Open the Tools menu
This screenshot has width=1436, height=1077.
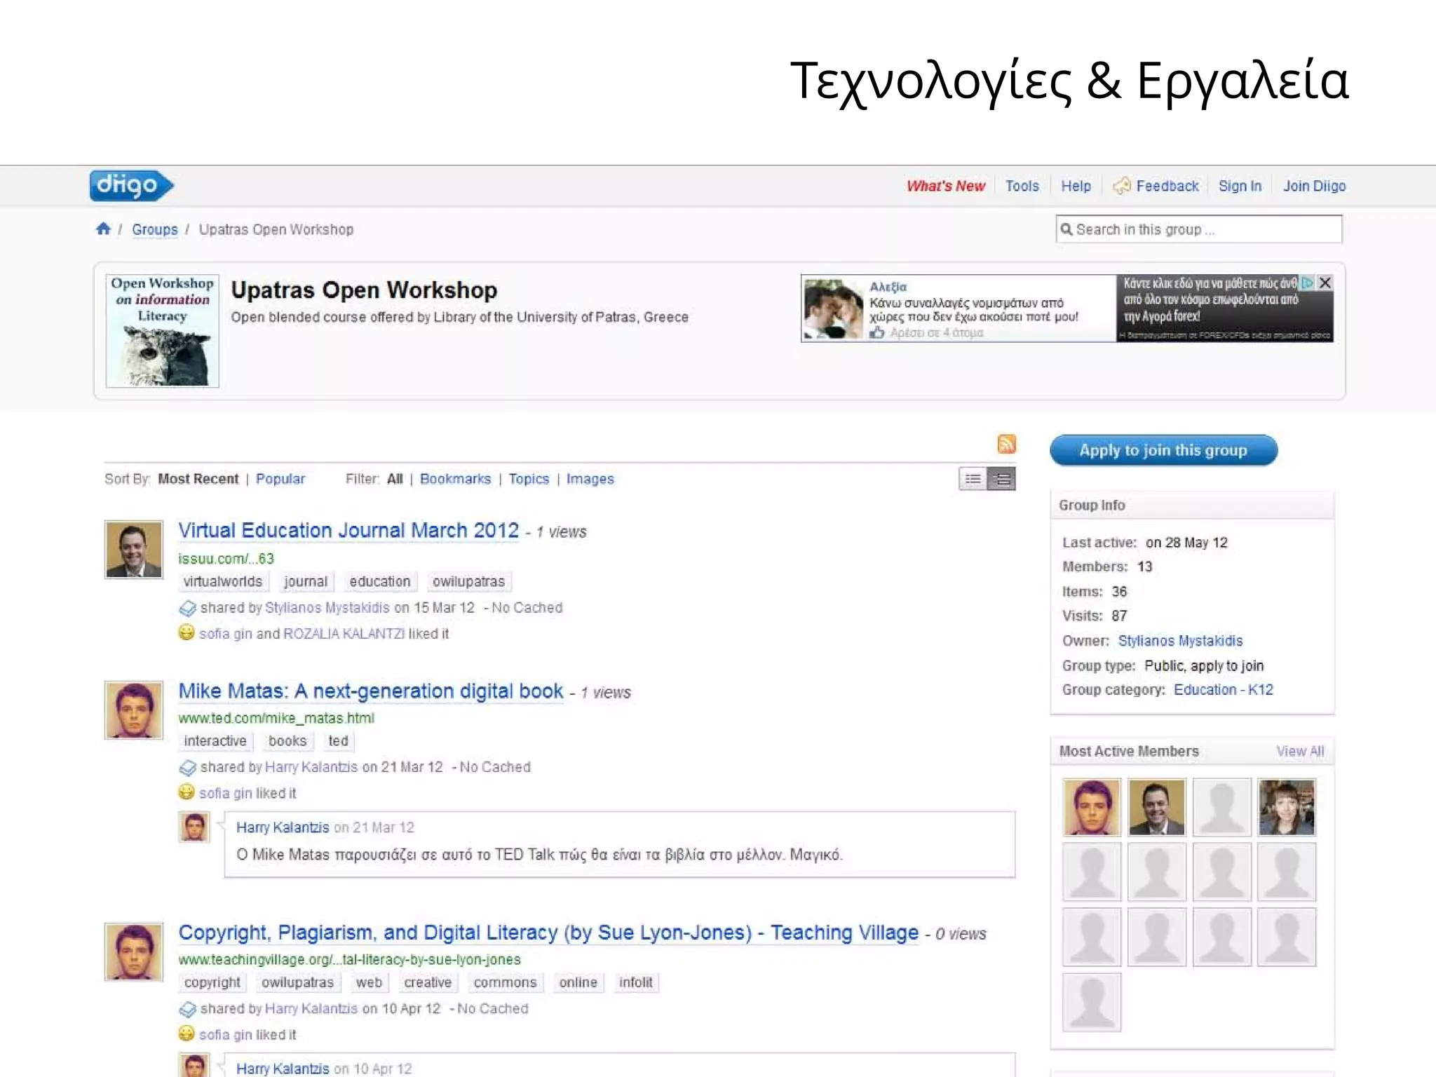(x=1022, y=186)
